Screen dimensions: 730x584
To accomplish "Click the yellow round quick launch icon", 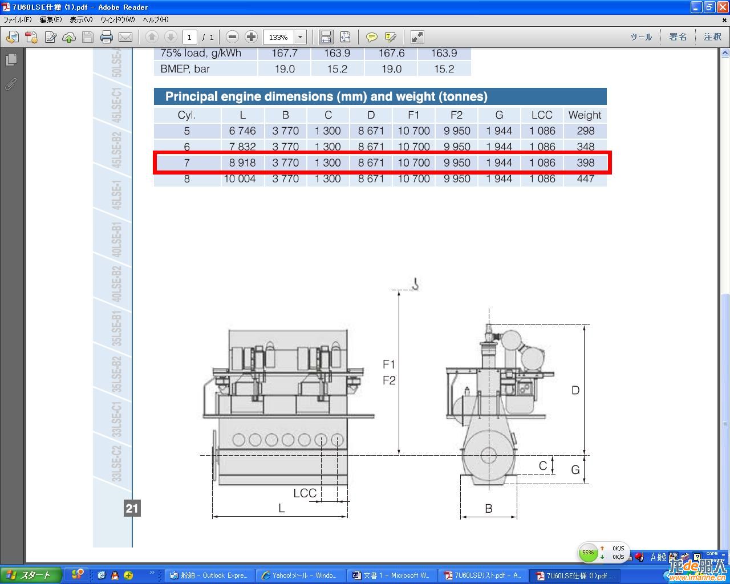I will click(x=128, y=575).
